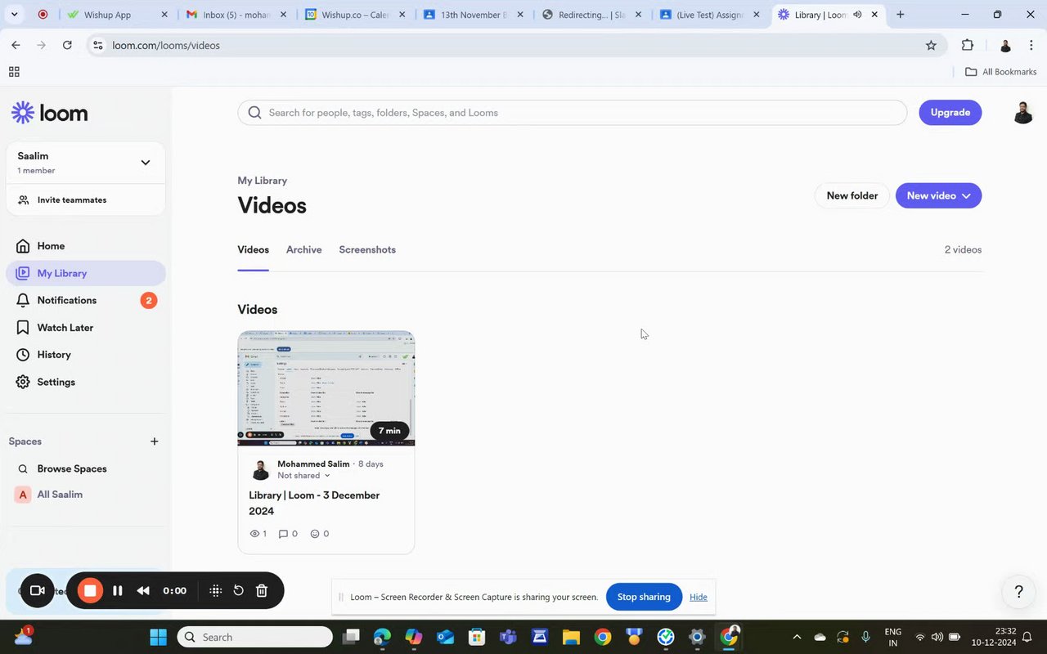The width and height of the screenshot is (1047, 654).
Task: Click Stop sharing
Action: [x=644, y=597]
